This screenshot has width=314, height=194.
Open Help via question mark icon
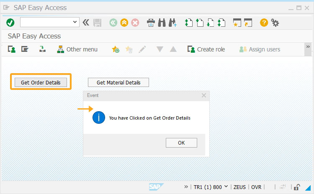(x=264, y=23)
